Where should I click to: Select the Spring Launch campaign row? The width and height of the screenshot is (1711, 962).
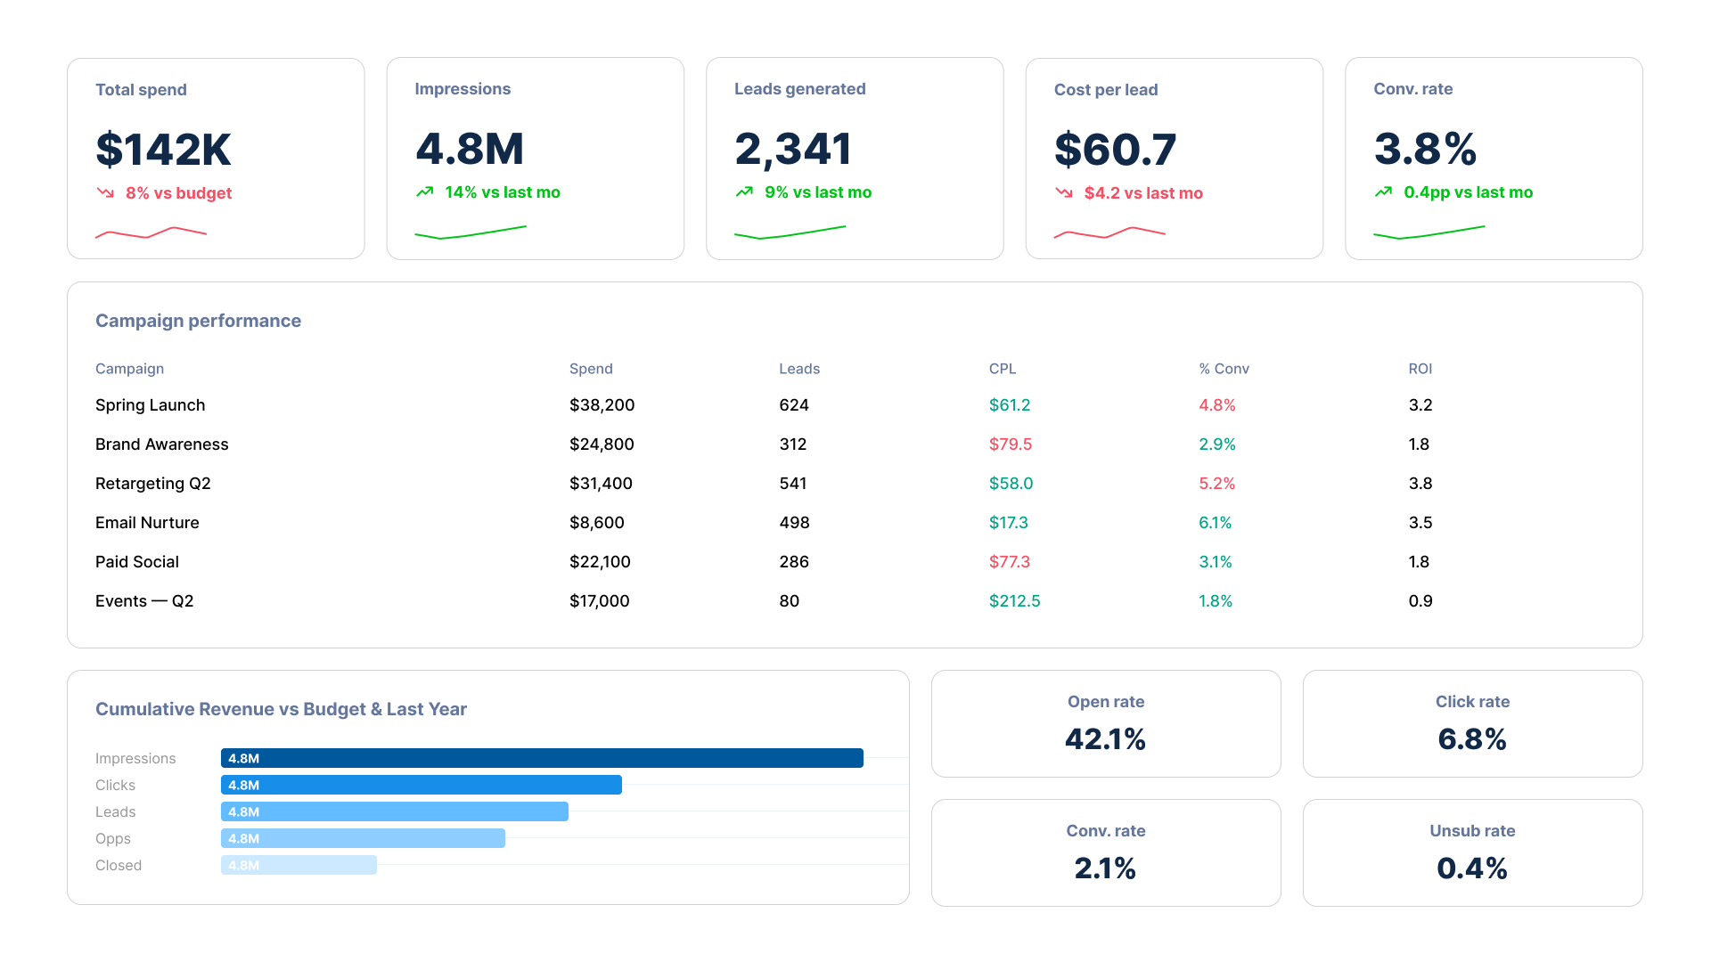click(855, 405)
